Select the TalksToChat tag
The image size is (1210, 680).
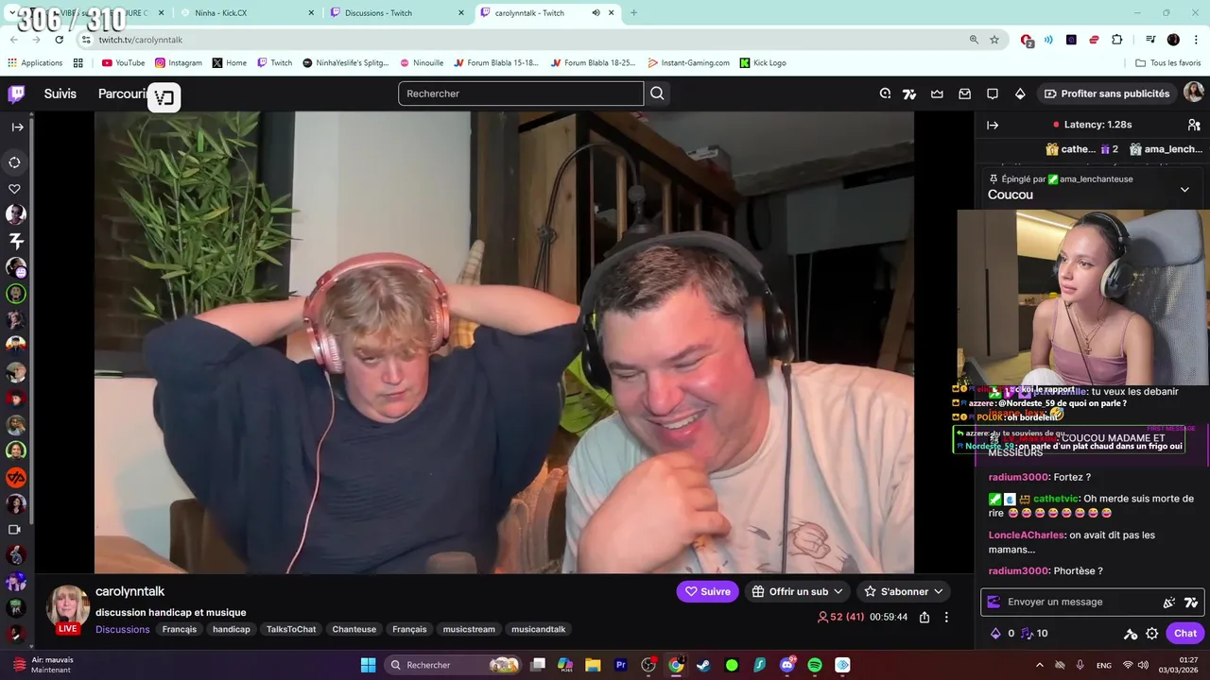(291, 629)
